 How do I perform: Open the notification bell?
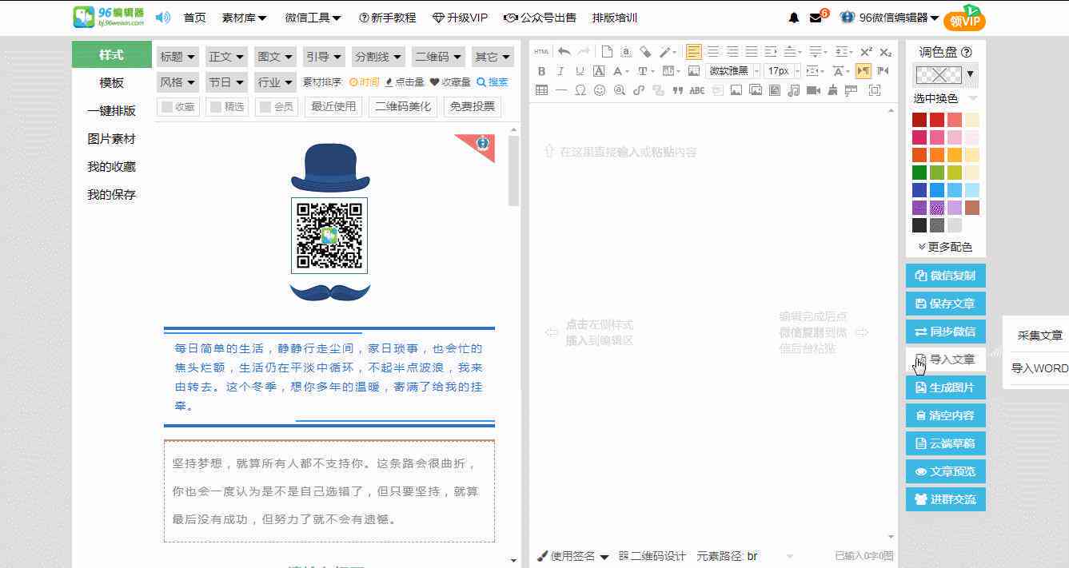(x=794, y=18)
